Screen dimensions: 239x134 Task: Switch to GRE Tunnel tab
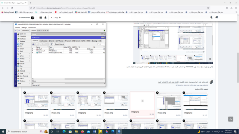[x=76, y=41]
